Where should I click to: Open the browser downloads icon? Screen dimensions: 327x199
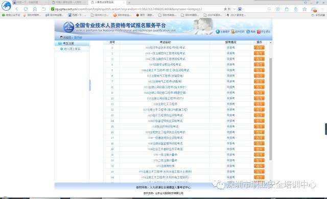296,9
